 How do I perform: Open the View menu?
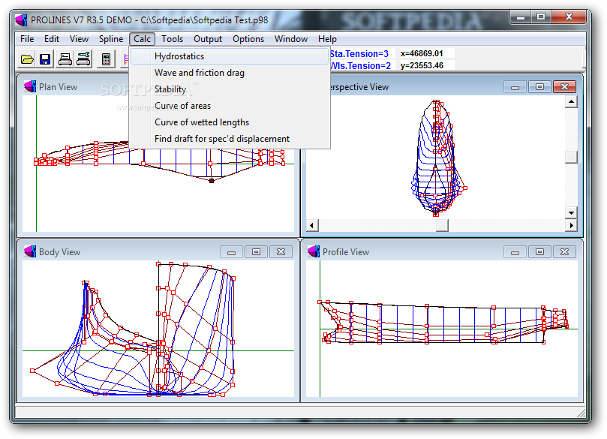coord(79,39)
